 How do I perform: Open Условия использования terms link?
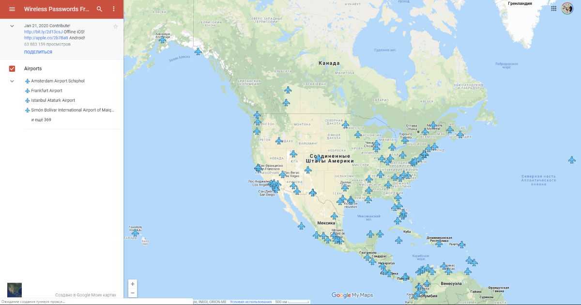point(251,302)
